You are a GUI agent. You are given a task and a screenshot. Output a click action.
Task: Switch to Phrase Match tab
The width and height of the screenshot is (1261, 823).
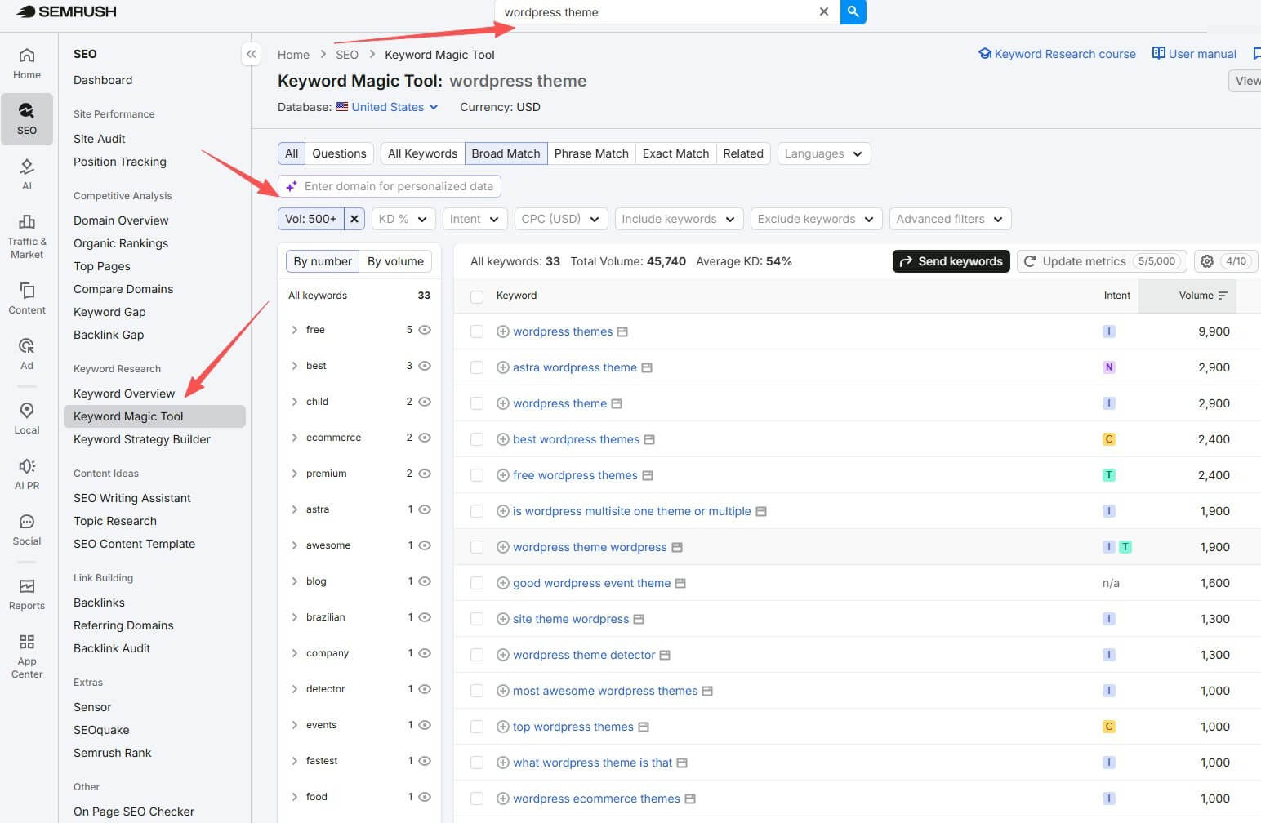click(591, 153)
